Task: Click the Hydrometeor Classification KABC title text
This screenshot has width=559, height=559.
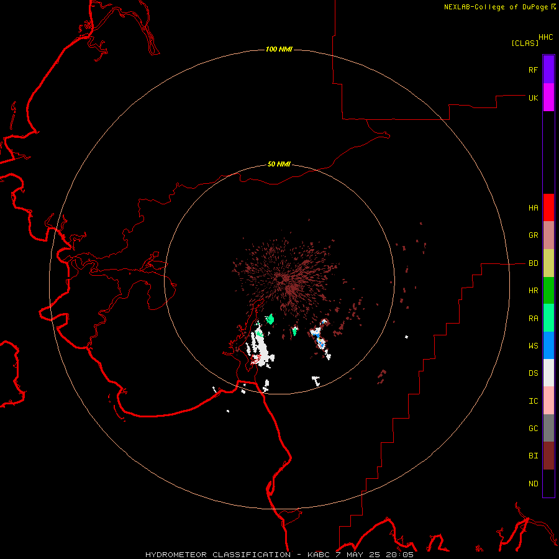Action: coord(279,555)
